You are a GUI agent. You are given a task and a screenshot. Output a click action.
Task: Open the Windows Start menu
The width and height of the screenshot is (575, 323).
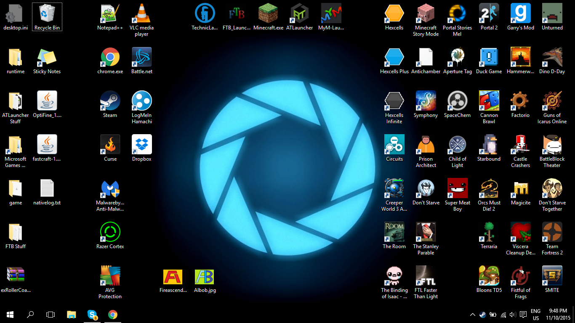[x=10, y=315]
